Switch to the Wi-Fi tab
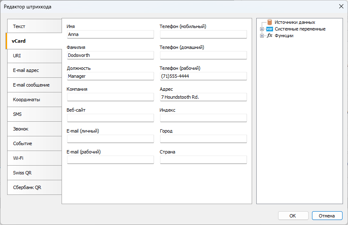 [x=34, y=158]
